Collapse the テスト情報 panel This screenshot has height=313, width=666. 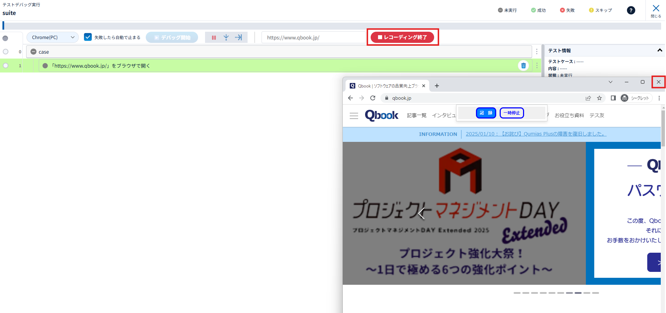click(660, 51)
